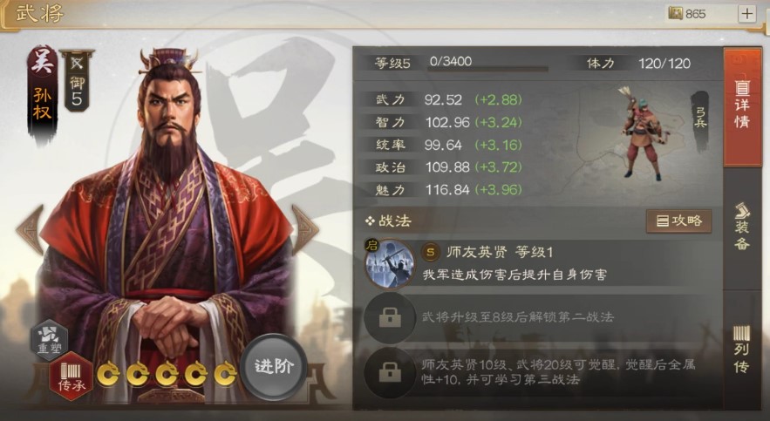Tap the 重塑 reshape hexagon icon
This screenshot has height=421, width=770.
pyautogui.click(x=50, y=339)
